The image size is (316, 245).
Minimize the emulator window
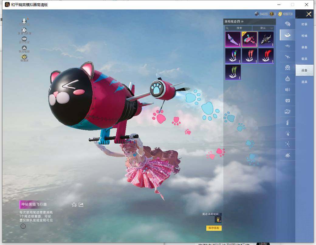[x=279, y=5]
